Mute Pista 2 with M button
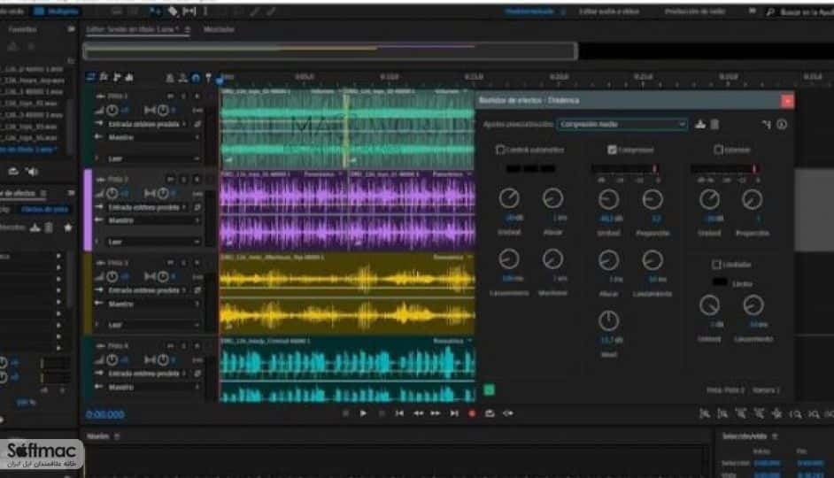This screenshot has height=478, width=834. click(x=170, y=180)
